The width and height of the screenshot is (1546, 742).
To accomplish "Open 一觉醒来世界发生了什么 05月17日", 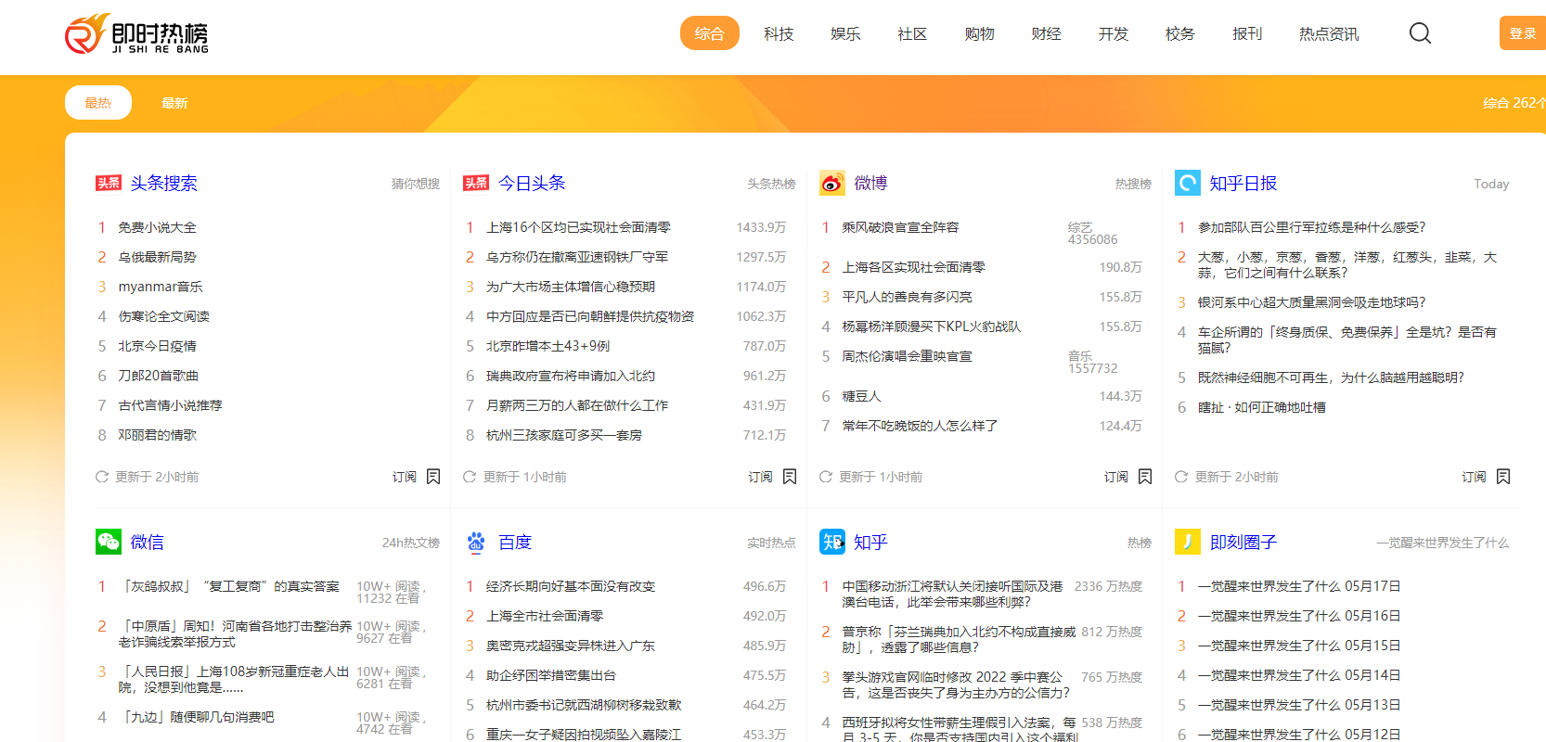I will click(1299, 586).
